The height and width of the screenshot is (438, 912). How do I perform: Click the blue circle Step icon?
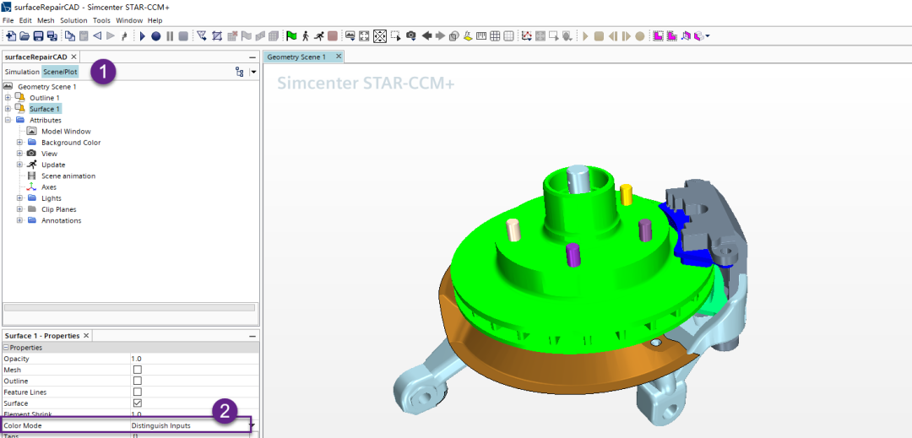(x=156, y=36)
